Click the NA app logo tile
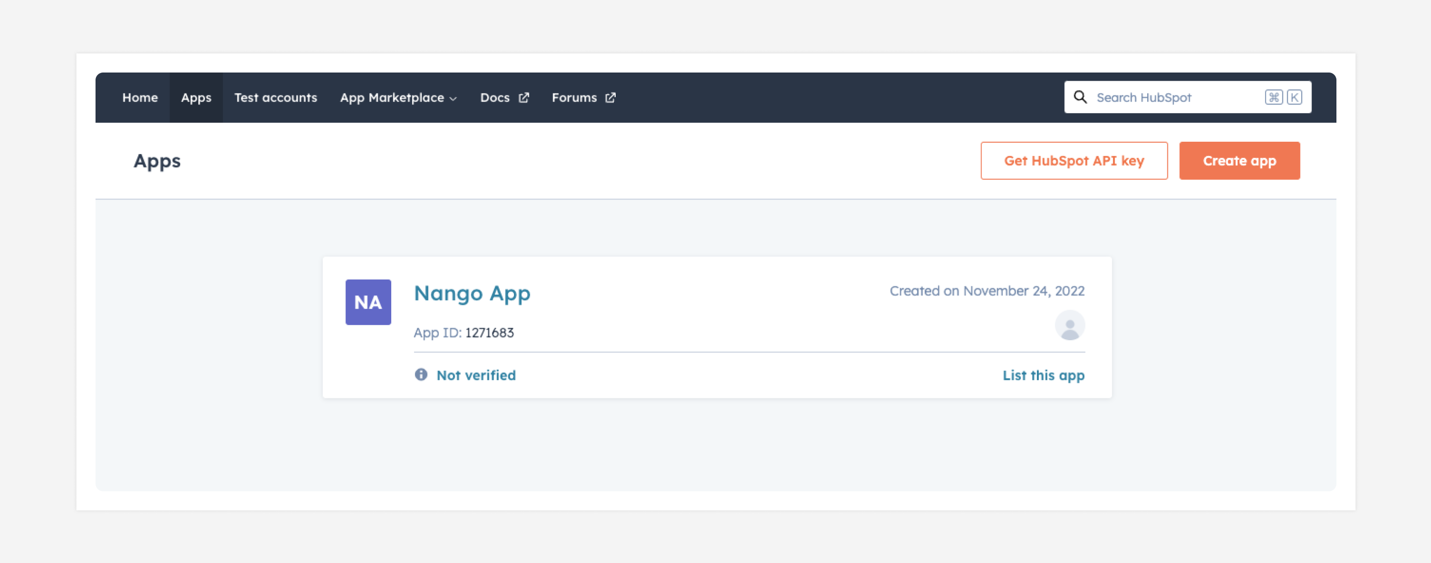This screenshot has height=563, width=1431. pyautogui.click(x=368, y=302)
